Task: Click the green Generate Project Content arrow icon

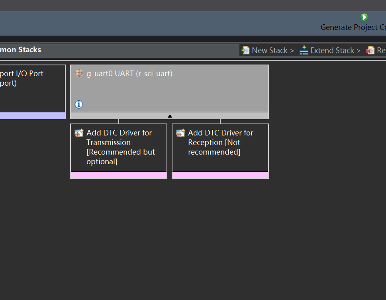Action: click(x=364, y=17)
